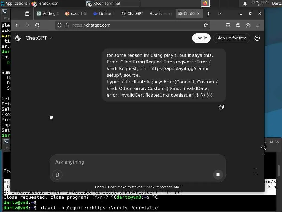Go back with Firefox back arrow

(17, 25)
